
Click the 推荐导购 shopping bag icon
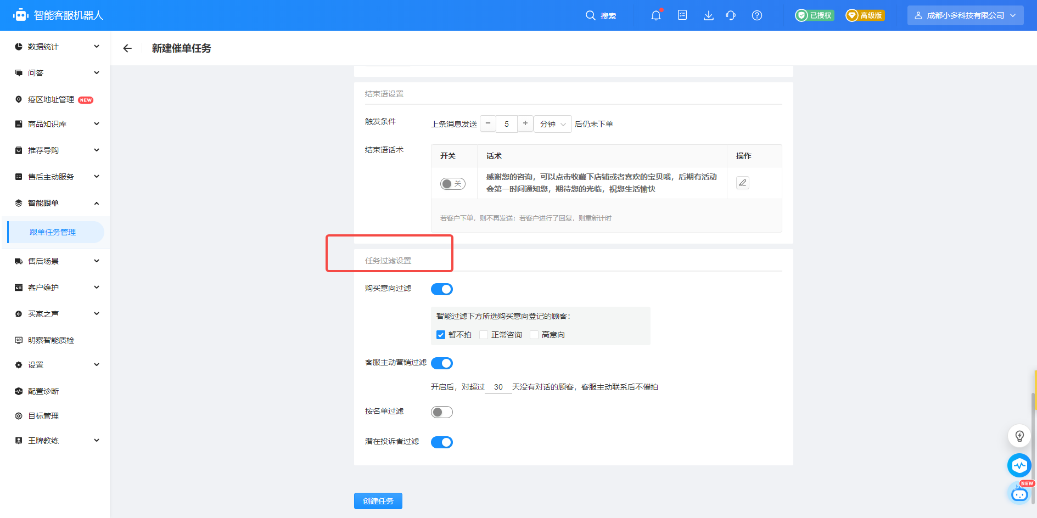(x=19, y=150)
